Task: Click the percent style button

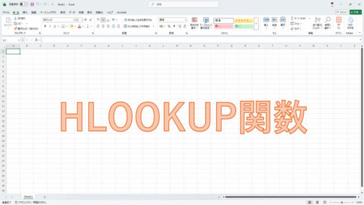Action: [x=169, y=26]
